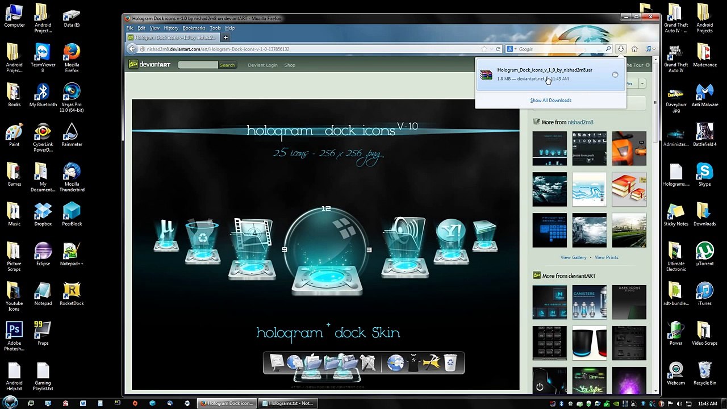Switch to Holograms.txt Notepad taskbar button

pyautogui.click(x=288, y=403)
